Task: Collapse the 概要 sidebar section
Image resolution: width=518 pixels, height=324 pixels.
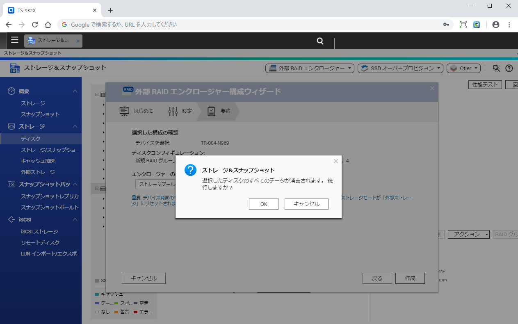Action: (75, 91)
